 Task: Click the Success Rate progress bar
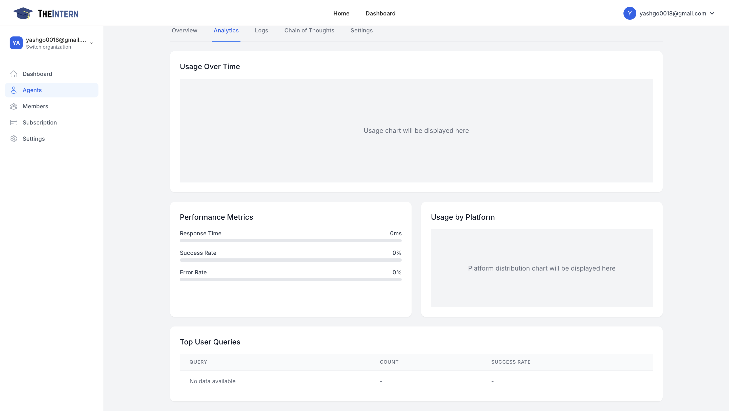(x=290, y=260)
